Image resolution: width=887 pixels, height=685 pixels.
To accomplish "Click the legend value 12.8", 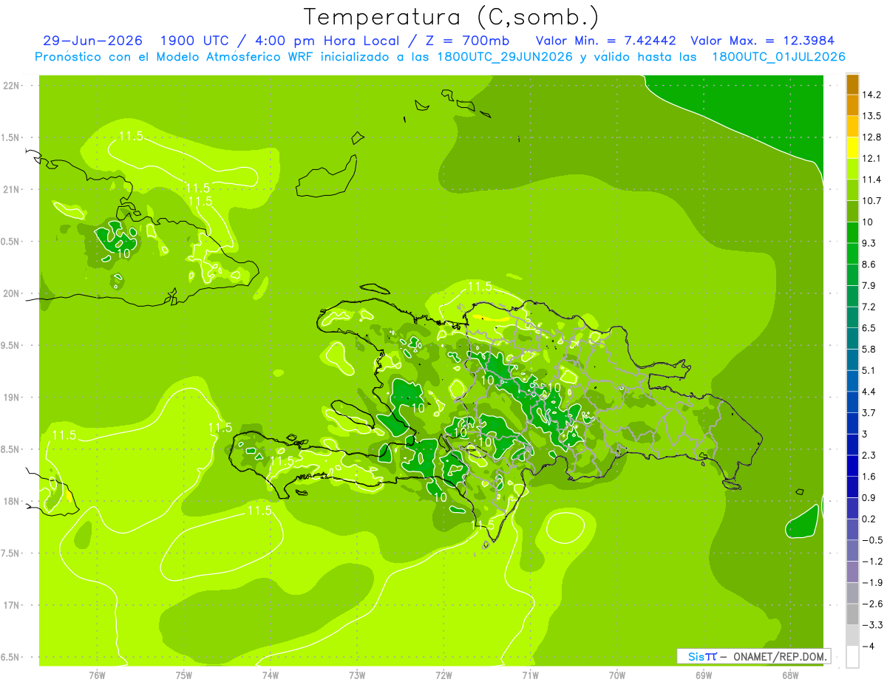I will 871,137.
